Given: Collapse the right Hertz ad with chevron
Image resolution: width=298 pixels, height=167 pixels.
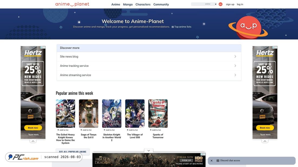Looking at the screenshot, I should click(x=265, y=141).
